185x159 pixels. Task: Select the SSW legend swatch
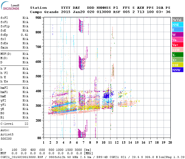click(x=178, y=50)
